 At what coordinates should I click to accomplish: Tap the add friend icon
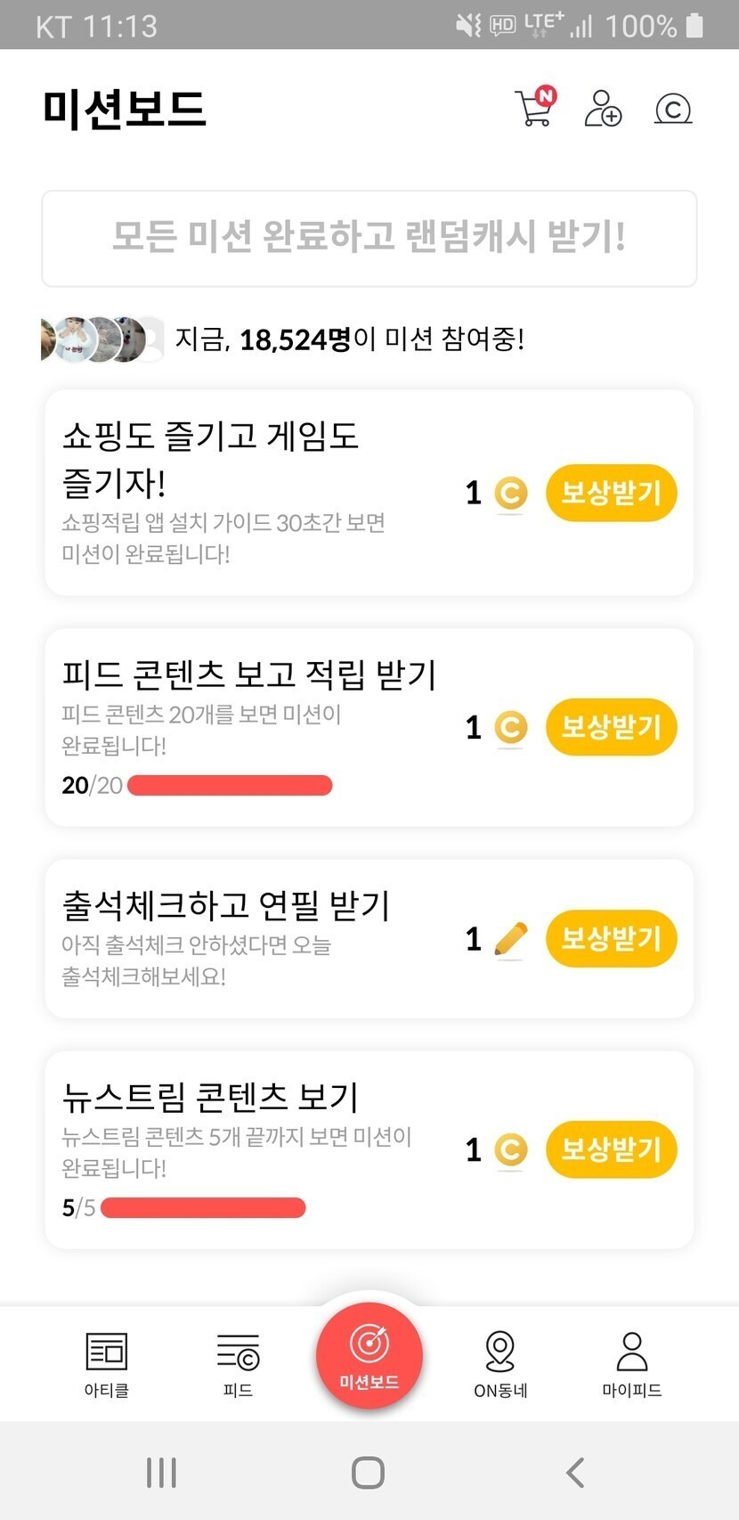pyautogui.click(x=603, y=109)
